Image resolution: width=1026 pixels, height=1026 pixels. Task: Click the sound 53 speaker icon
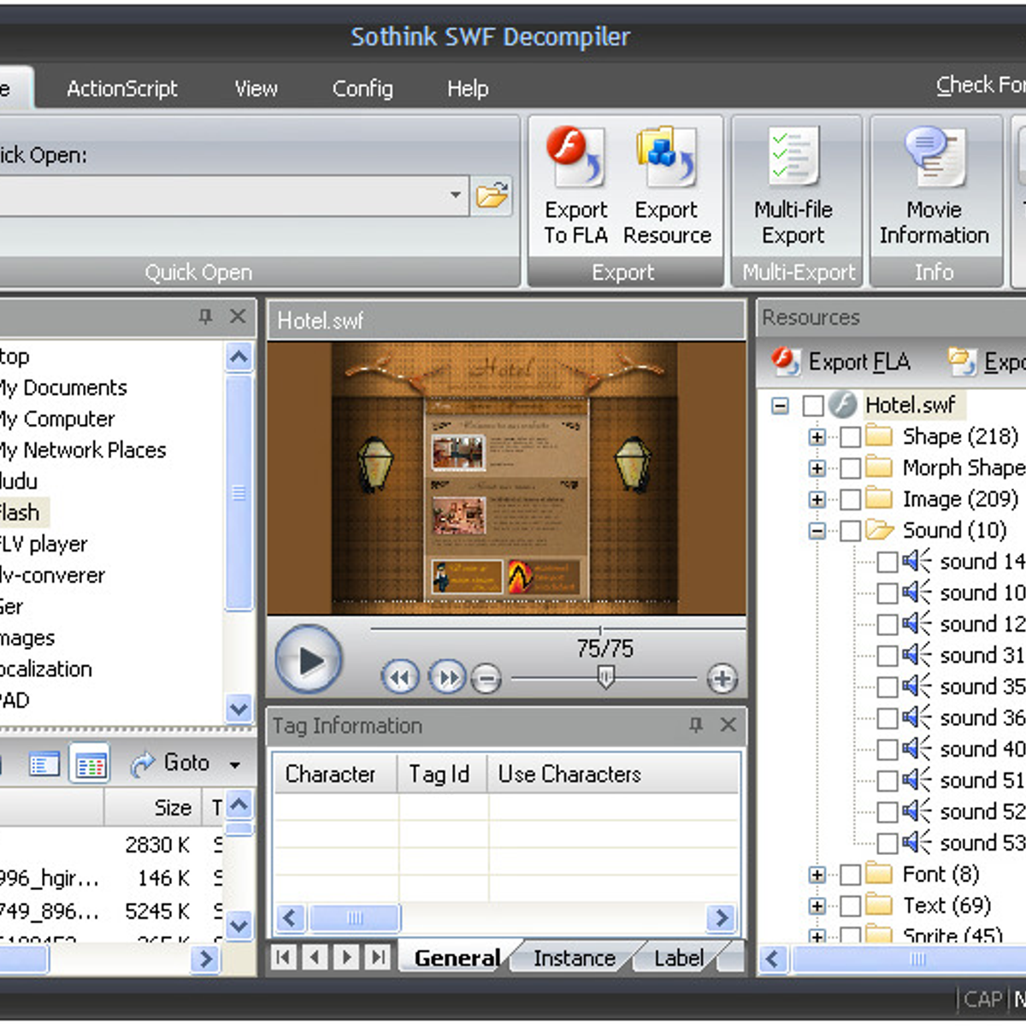pos(916,842)
